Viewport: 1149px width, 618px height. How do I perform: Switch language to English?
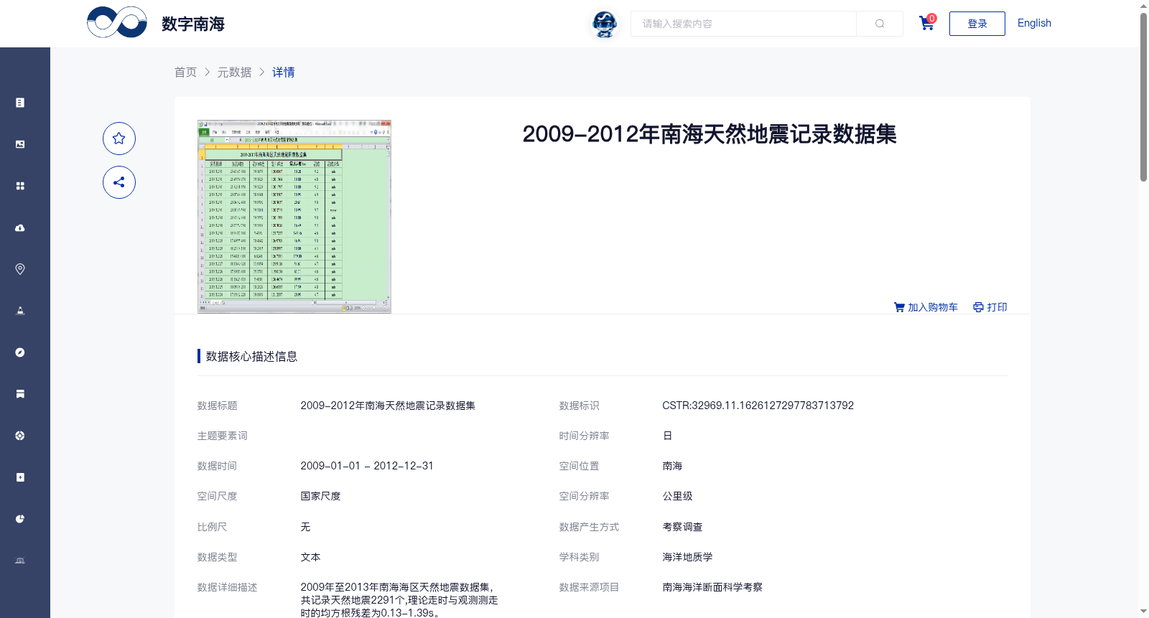tap(1034, 23)
